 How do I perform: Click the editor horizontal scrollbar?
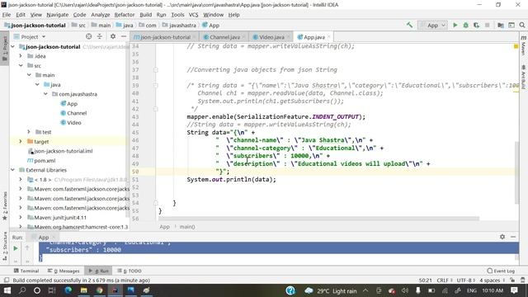pyautogui.click(x=318, y=219)
